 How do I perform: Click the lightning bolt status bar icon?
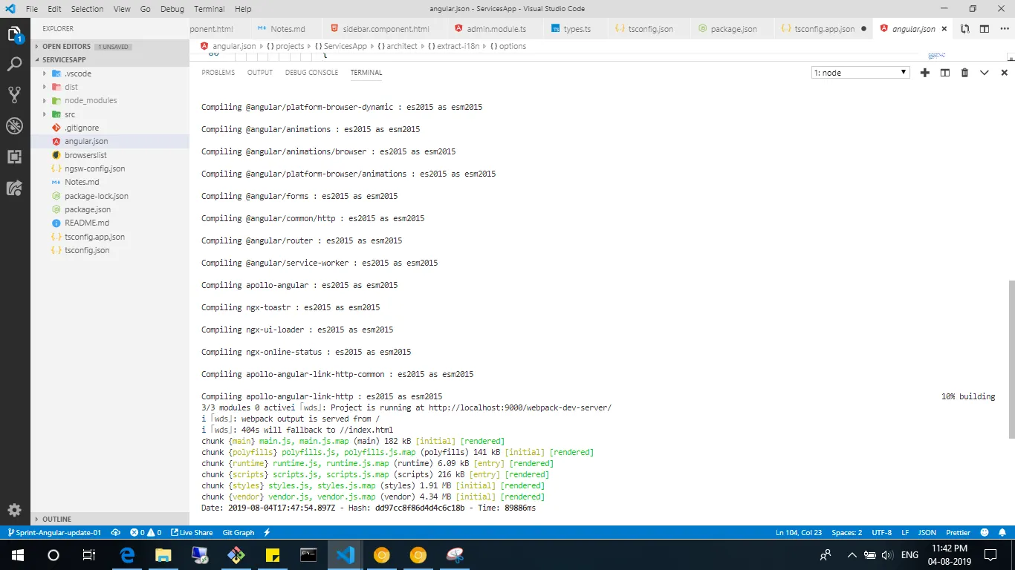click(267, 532)
